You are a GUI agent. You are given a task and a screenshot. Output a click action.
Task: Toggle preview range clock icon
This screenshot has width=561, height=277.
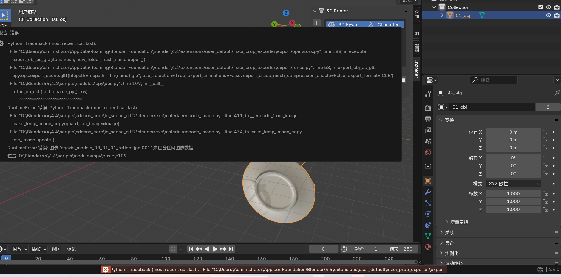(344, 249)
